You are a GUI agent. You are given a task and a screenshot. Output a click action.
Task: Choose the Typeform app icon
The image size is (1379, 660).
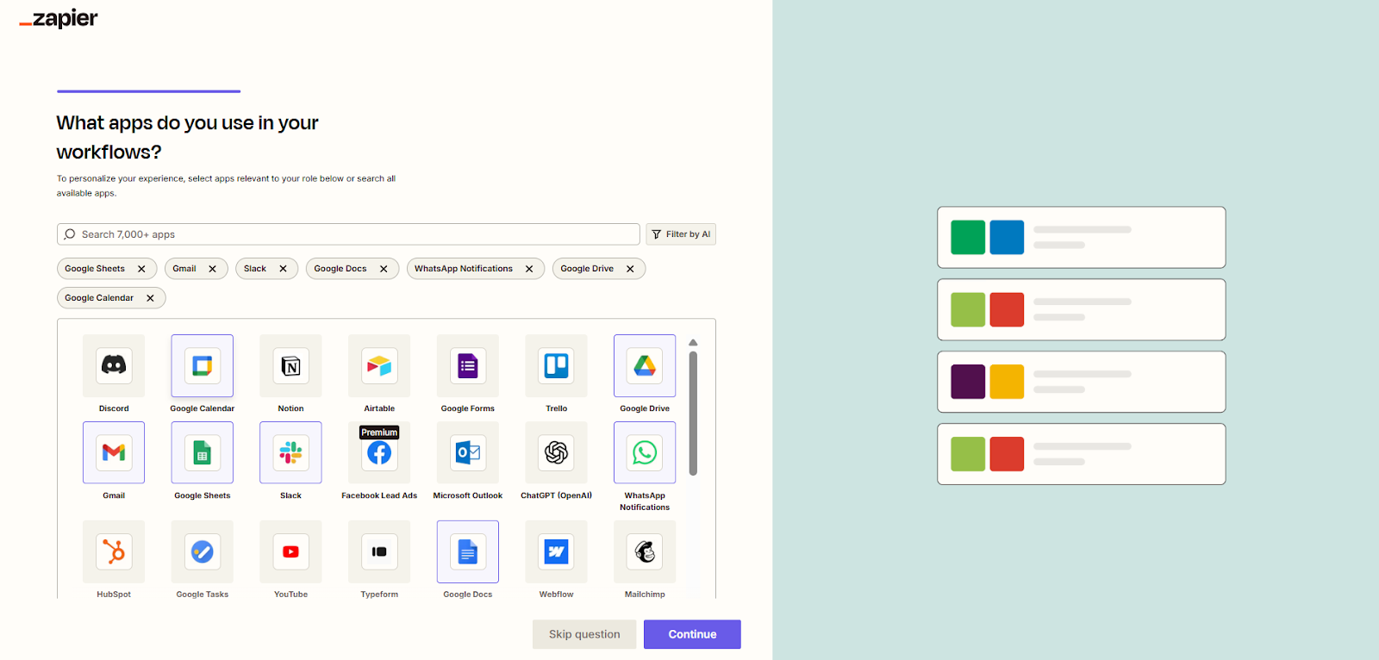point(379,551)
